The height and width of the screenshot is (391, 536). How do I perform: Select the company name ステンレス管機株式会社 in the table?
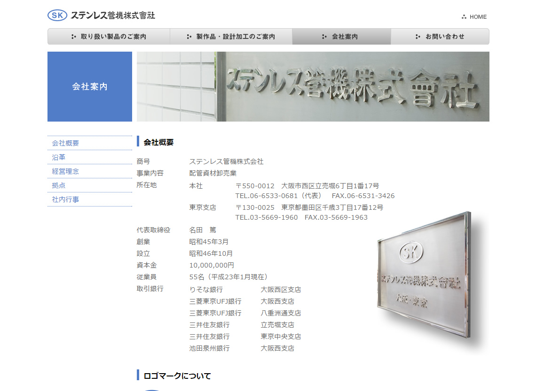(x=226, y=161)
